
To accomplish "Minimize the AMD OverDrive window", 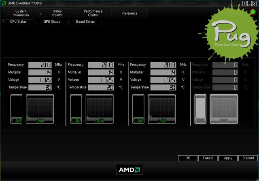I will click(x=250, y=4).
